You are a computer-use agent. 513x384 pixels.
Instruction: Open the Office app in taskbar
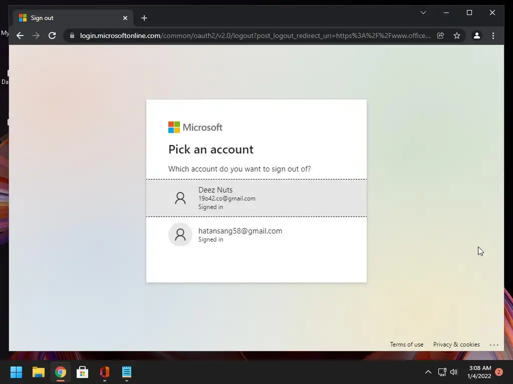pos(104,372)
